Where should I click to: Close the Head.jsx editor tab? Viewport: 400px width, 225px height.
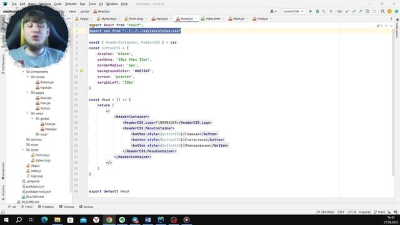pyautogui.click(x=196, y=19)
